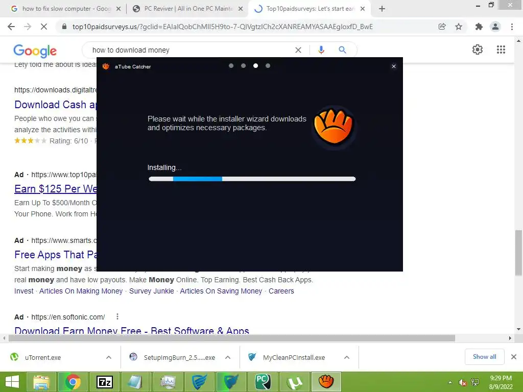Click the second installer step dot
This screenshot has height=392, width=523.
pyautogui.click(x=243, y=66)
